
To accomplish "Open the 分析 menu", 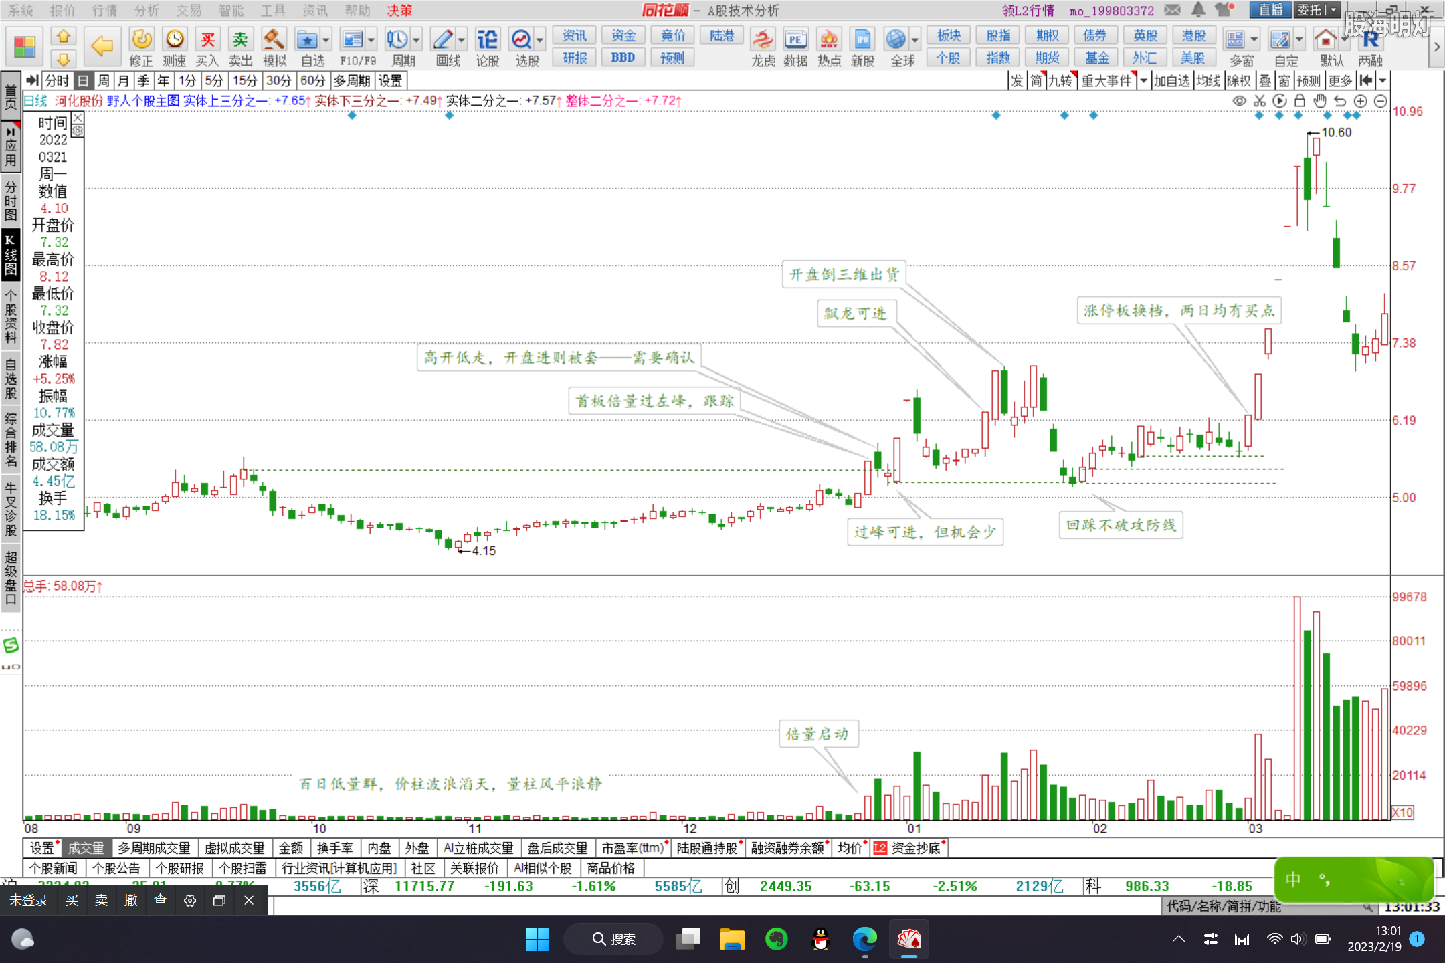I will pos(147,10).
